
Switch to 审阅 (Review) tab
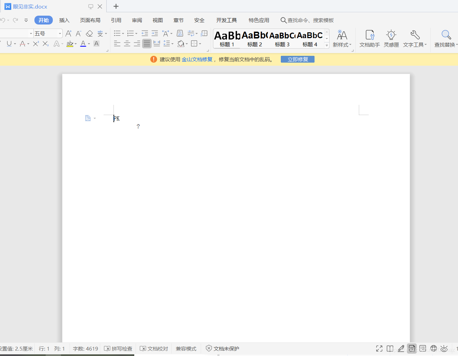pos(137,20)
